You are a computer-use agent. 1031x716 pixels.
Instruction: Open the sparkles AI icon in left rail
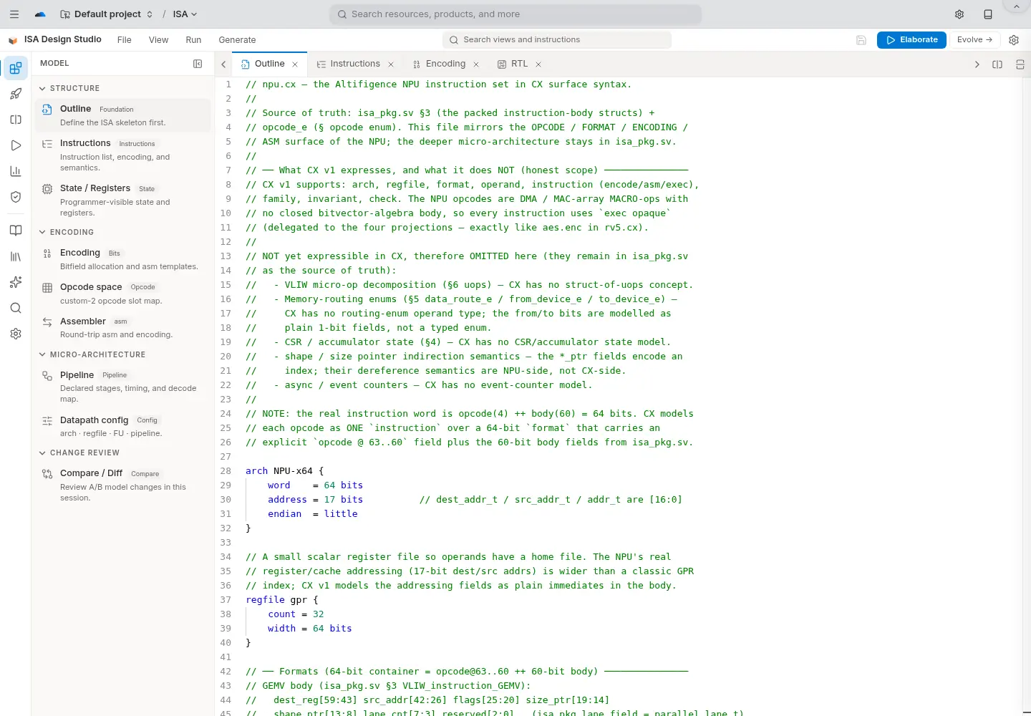click(x=16, y=282)
